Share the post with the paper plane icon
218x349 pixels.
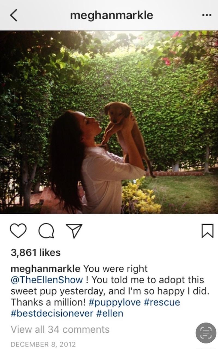pos(74,231)
